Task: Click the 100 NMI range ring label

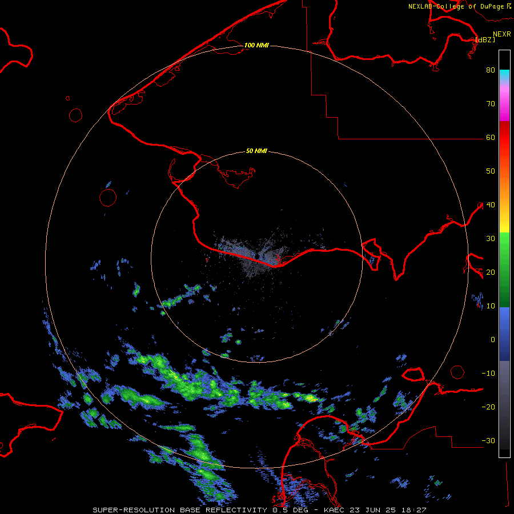Action: tap(256, 45)
